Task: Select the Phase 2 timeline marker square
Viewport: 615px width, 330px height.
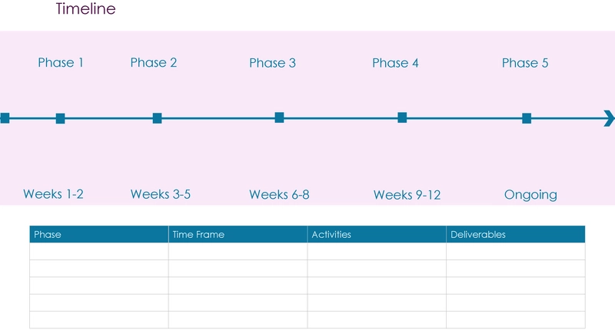Action: point(158,118)
